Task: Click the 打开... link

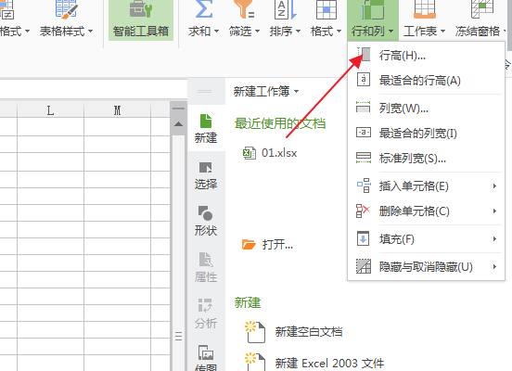Action: click(x=277, y=244)
